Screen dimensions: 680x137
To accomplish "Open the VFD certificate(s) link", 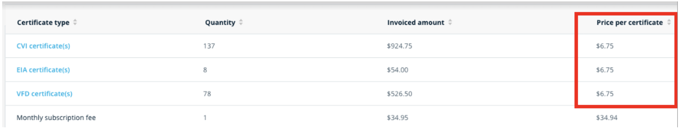I will click(x=44, y=94).
